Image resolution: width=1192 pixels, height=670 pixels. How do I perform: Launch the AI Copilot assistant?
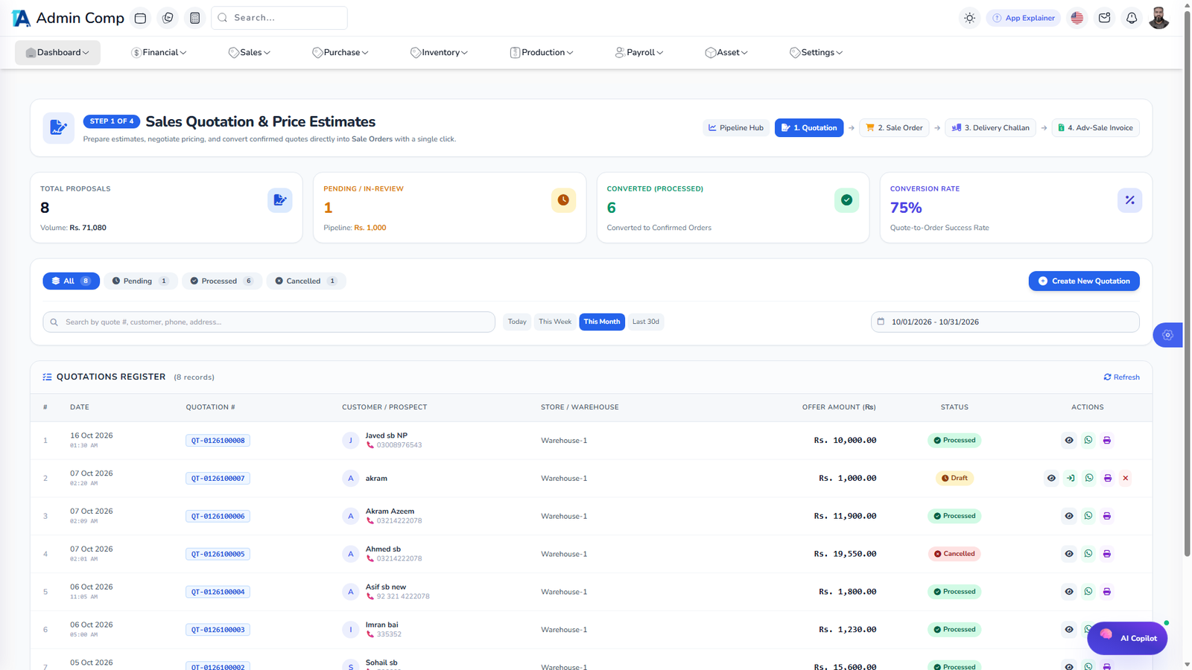click(1127, 638)
